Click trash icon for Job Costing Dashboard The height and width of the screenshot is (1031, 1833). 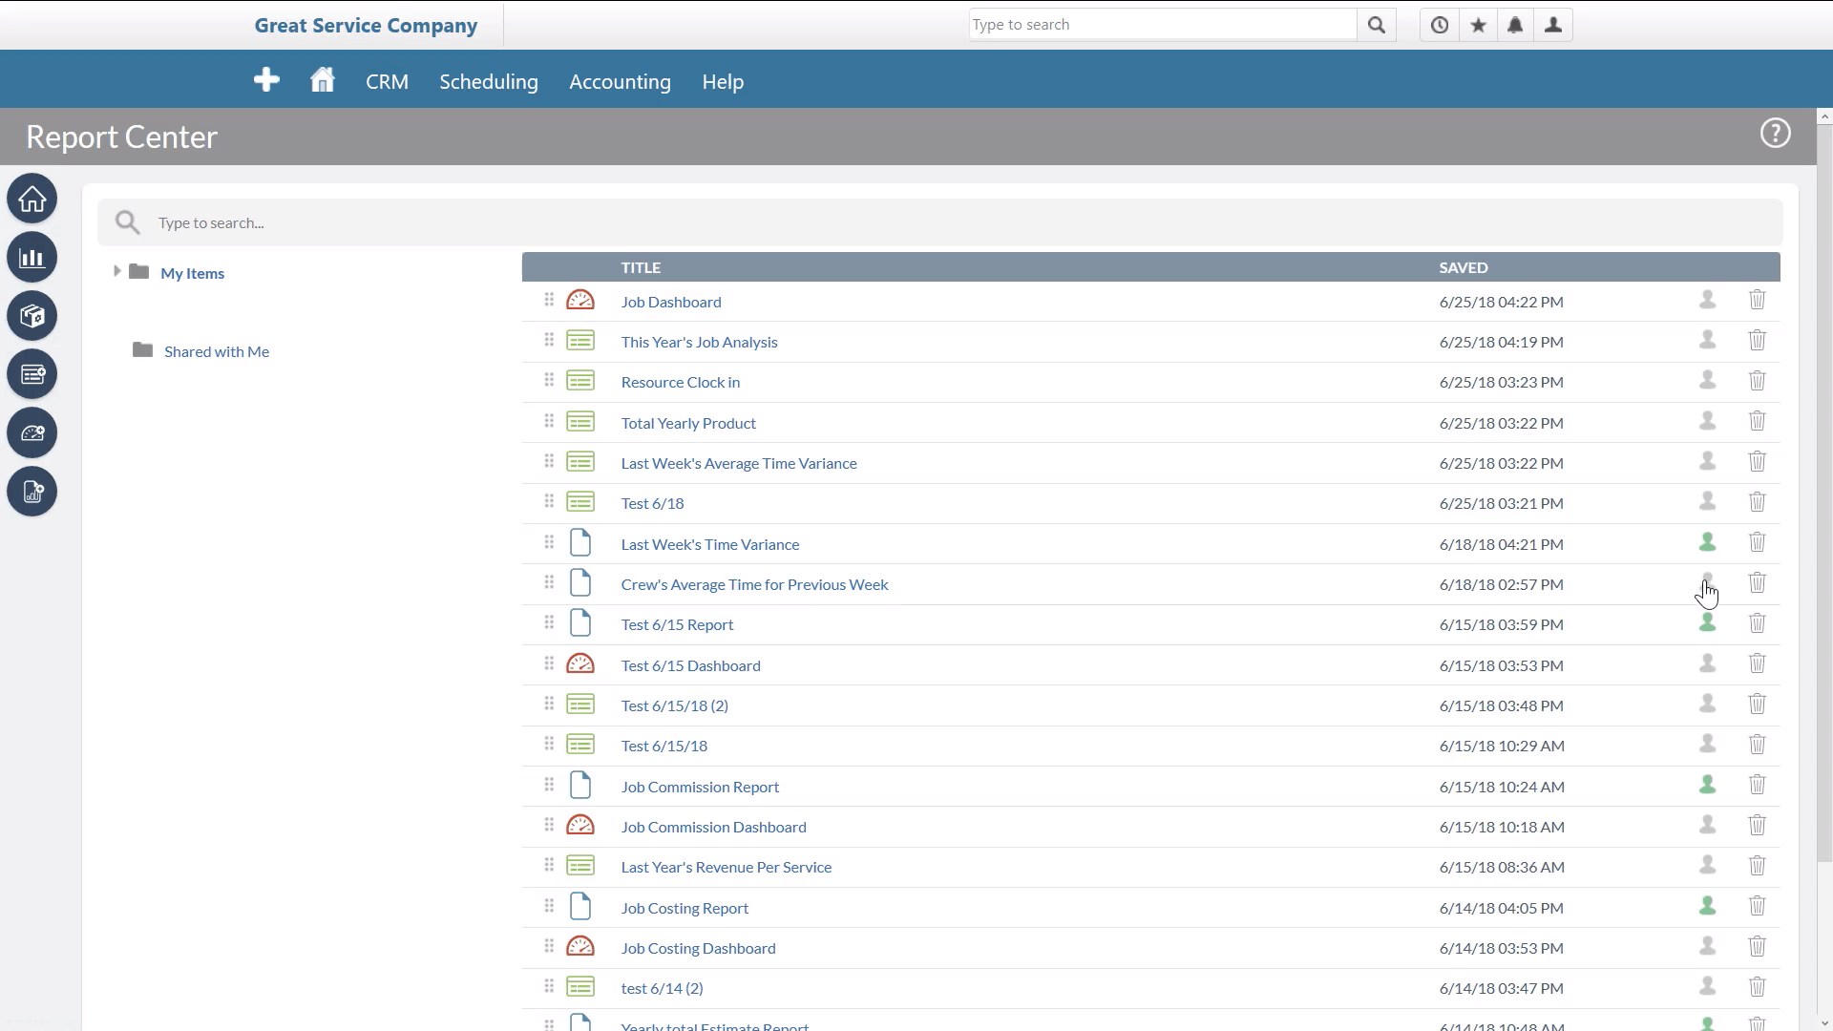click(1757, 947)
